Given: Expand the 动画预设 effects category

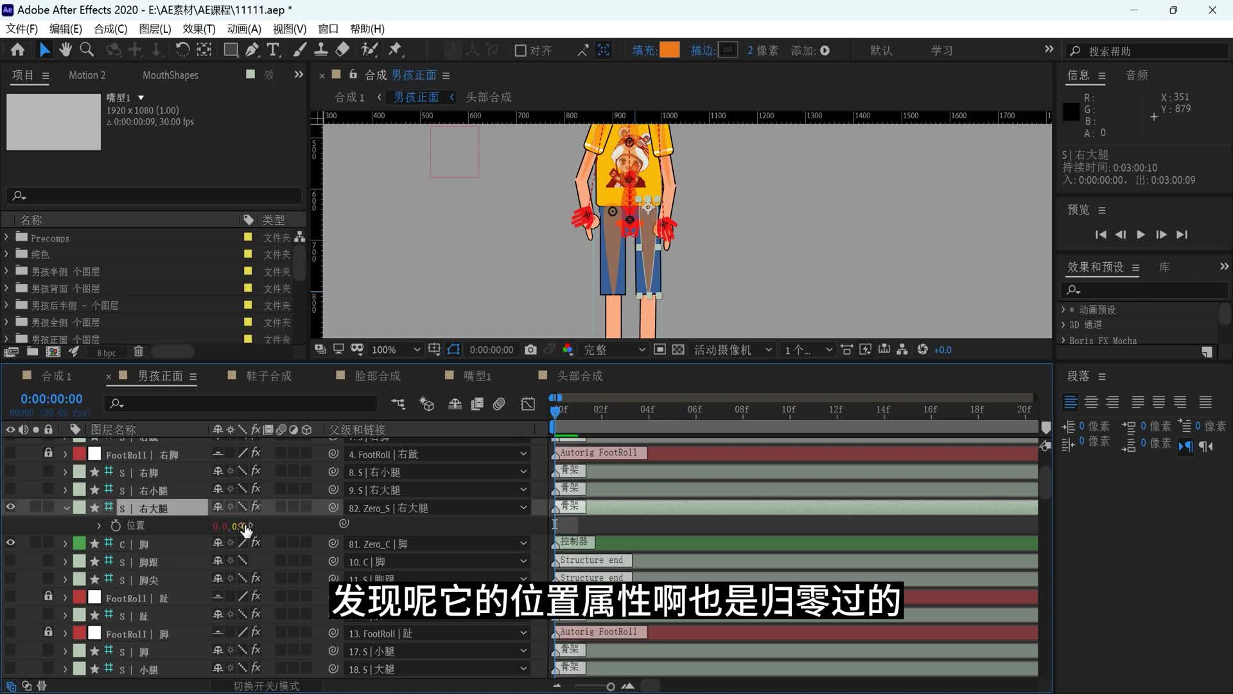Looking at the screenshot, I should (x=1063, y=310).
